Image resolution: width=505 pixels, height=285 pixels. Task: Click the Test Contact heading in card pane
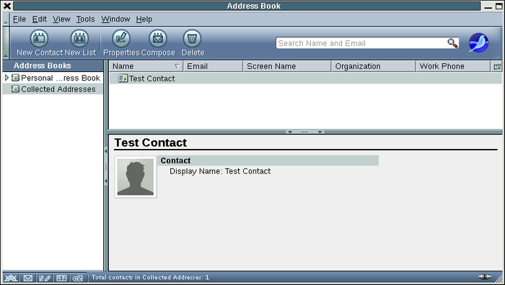tap(150, 142)
